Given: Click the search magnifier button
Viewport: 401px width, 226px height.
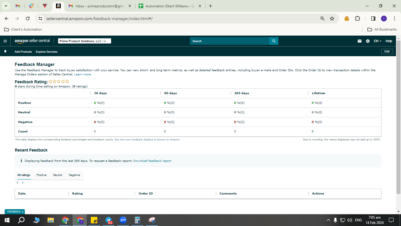Looking at the screenshot, I should point(274,41).
